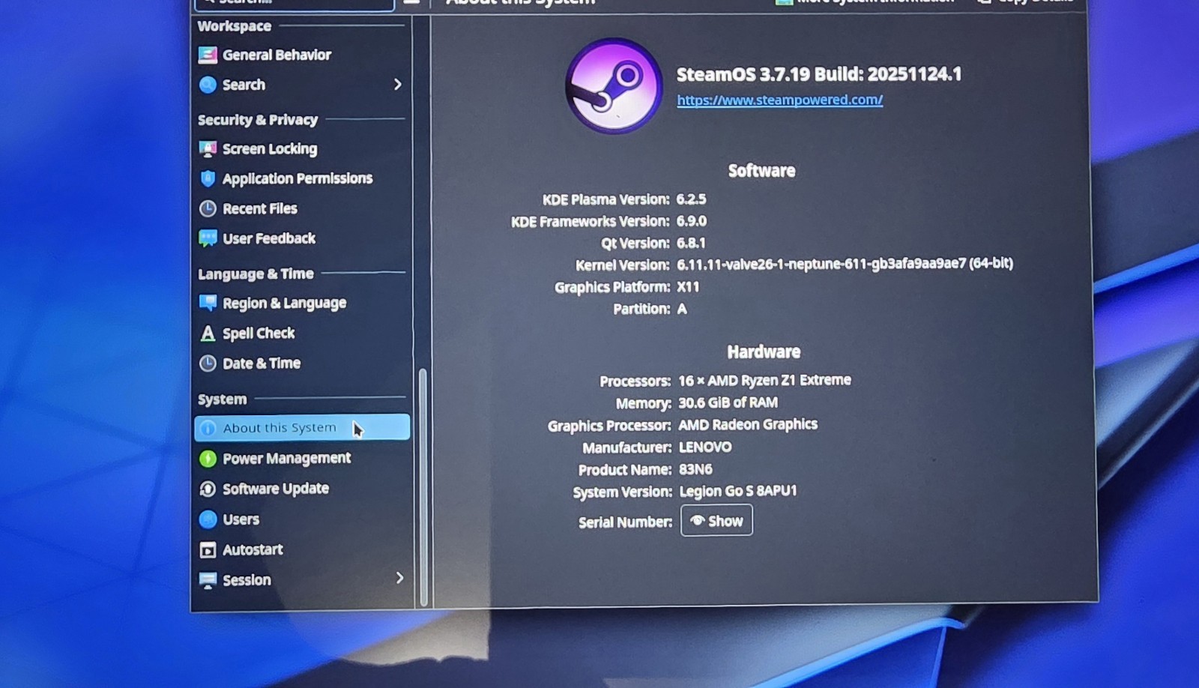
Task: Click the 30.6 GiB of RAM value
Action: [x=728, y=402]
